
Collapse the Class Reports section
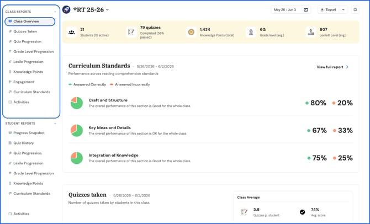click(55, 12)
